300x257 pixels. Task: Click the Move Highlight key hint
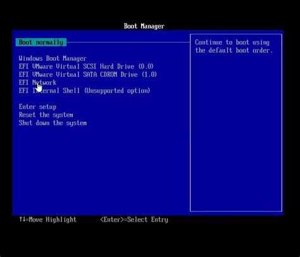coord(47,220)
